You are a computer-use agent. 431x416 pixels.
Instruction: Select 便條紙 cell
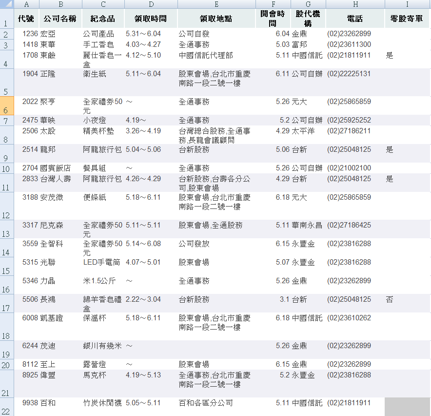[x=103, y=206]
